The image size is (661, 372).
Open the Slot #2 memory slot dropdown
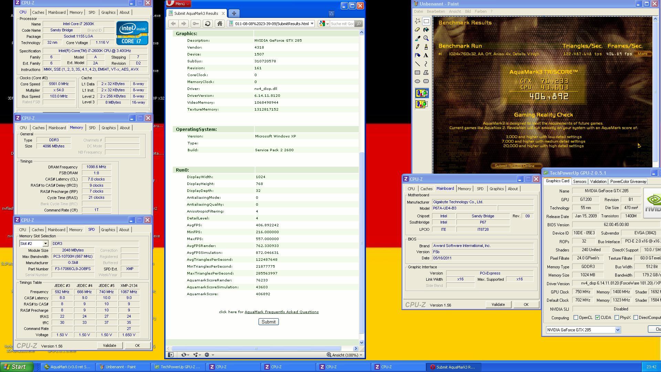45,244
